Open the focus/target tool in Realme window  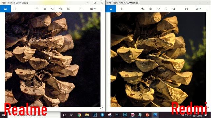point(81,9)
